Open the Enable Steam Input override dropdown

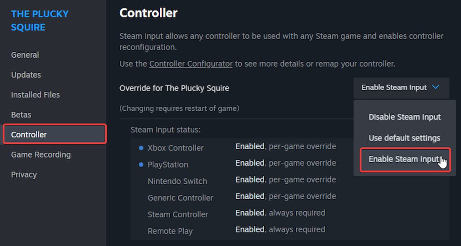pyautogui.click(x=401, y=88)
